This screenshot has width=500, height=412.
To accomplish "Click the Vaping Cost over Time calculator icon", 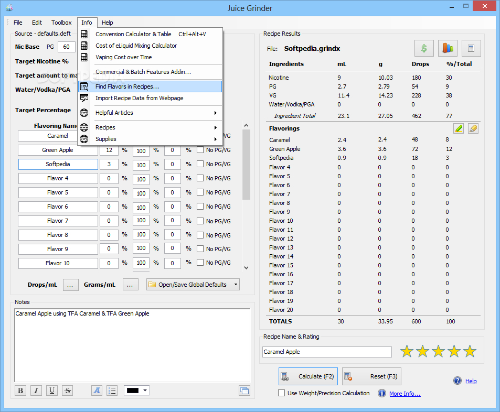I will tap(84, 57).
